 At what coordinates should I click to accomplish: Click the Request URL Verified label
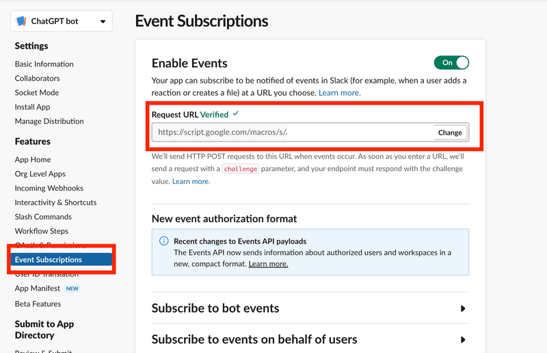190,114
